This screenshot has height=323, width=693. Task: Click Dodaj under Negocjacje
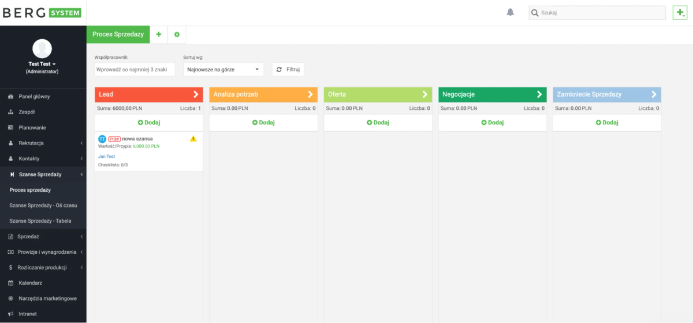coord(493,123)
